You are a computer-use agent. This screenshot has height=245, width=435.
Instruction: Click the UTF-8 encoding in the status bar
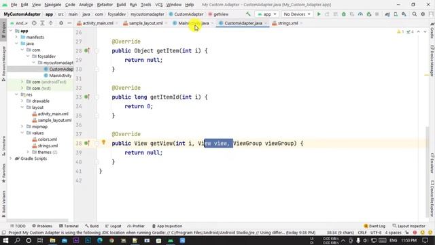click(x=376, y=233)
